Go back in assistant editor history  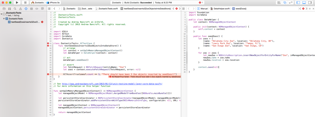[189, 9]
